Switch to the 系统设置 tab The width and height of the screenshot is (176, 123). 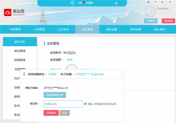pos(111,29)
